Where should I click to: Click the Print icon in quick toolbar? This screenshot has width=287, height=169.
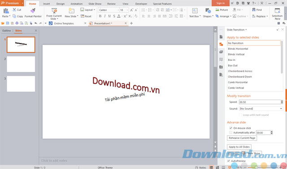point(17,23)
